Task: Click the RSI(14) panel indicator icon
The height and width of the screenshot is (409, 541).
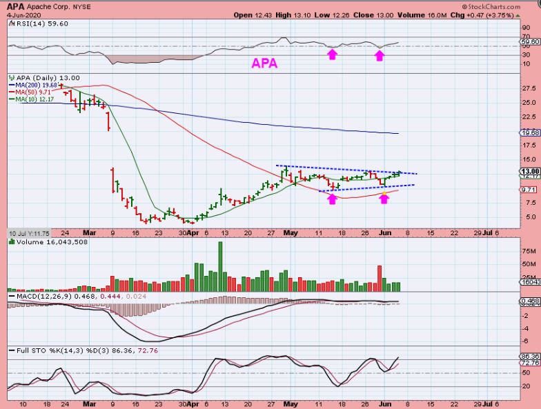Action: pyautogui.click(x=11, y=23)
